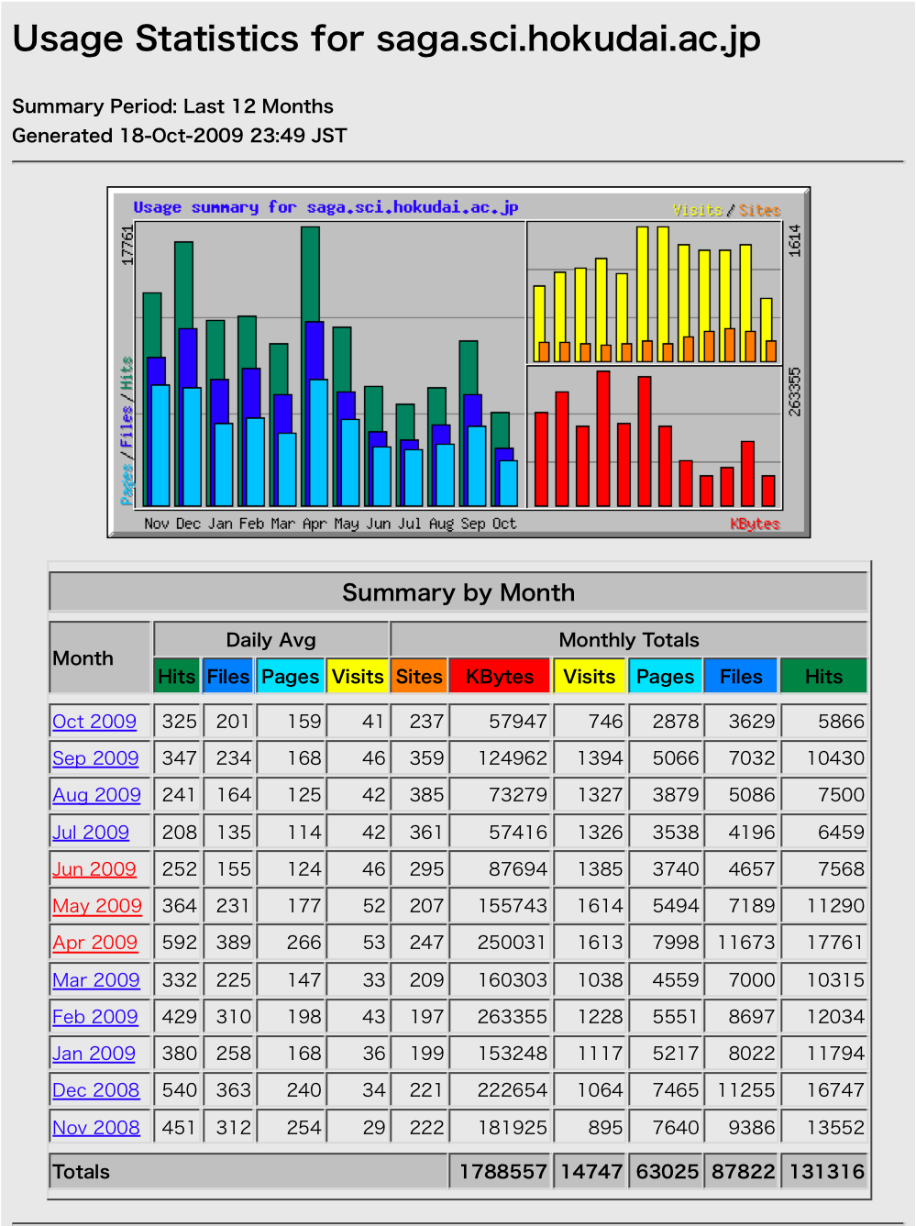The height and width of the screenshot is (1226, 916).
Task: Click the Dec 2008 hits value 16747
Action: click(x=835, y=1090)
